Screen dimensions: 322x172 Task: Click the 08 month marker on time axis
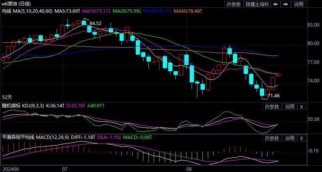[x=189, y=169]
